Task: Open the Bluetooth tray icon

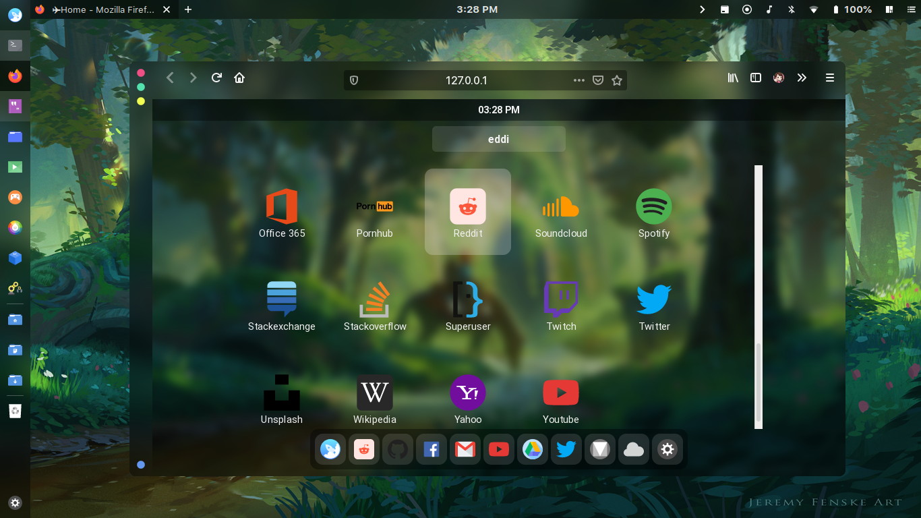Action: pos(792,9)
